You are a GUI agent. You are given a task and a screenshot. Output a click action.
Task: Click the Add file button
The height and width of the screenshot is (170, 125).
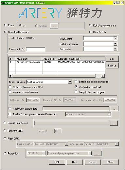(112, 59)
